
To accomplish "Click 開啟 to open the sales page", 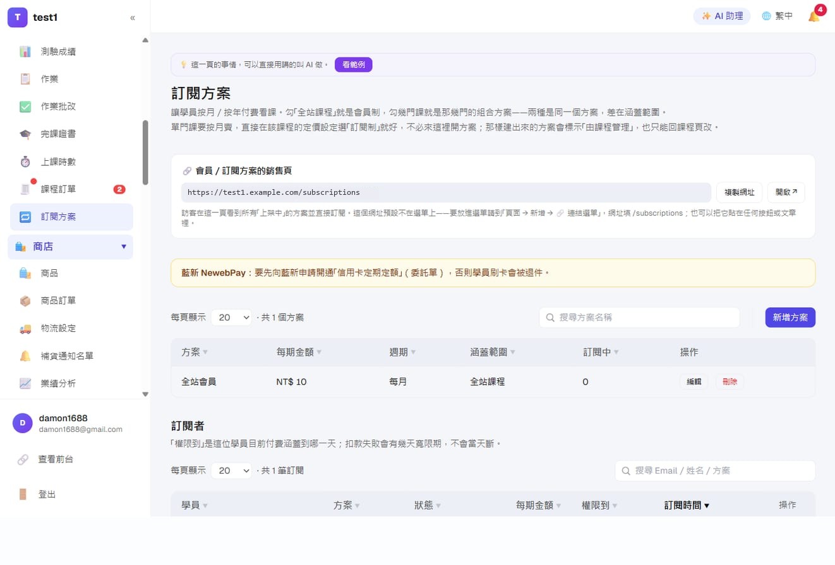I will [x=786, y=192].
